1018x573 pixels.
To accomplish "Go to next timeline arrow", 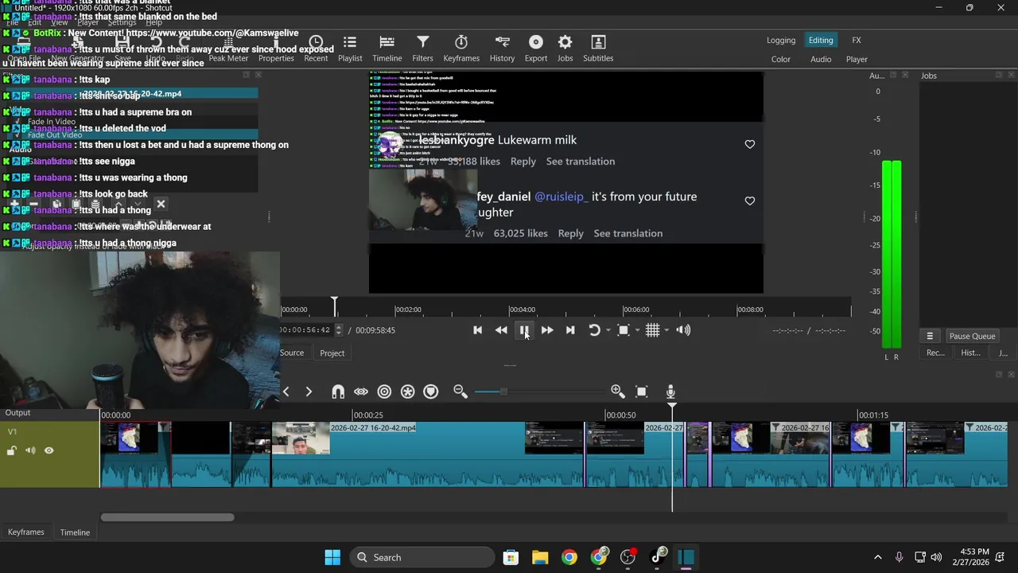I will 309,391.
